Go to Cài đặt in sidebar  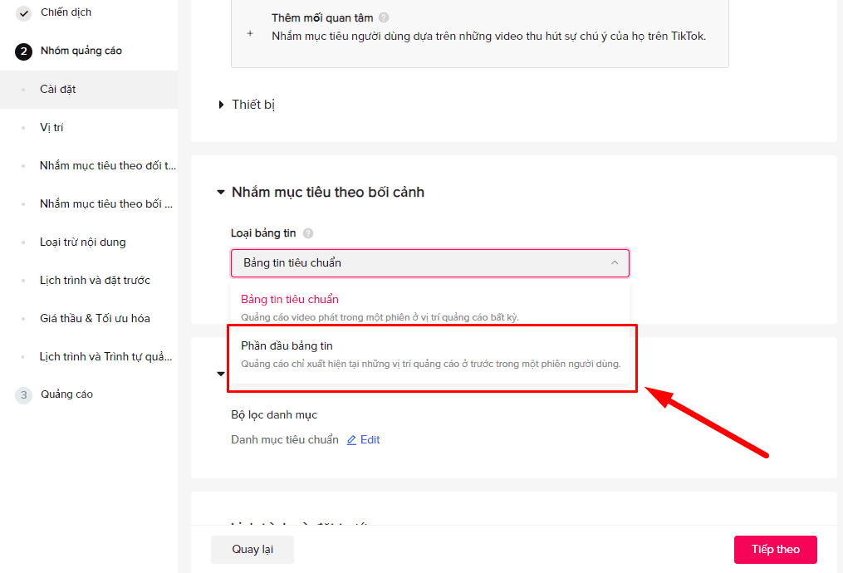coord(58,90)
